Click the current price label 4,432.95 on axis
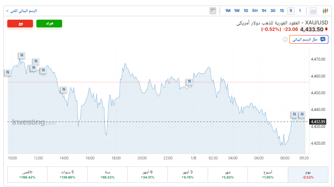334x187 pixels. pyautogui.click(x=318, y=122)
